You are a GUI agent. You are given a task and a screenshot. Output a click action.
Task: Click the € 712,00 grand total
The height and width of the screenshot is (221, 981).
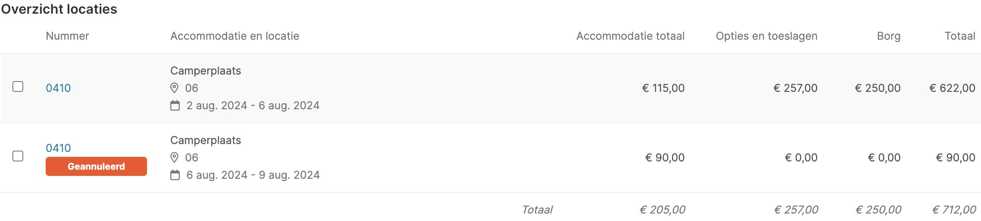[954, 210]
